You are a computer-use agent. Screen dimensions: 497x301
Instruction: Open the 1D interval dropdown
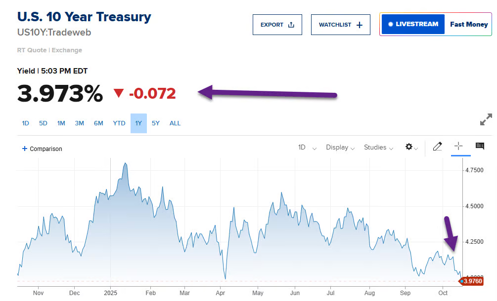(x=307, y=148)
